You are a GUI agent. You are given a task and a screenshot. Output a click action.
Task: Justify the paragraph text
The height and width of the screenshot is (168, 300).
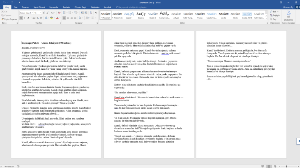(x=75, y=18)
